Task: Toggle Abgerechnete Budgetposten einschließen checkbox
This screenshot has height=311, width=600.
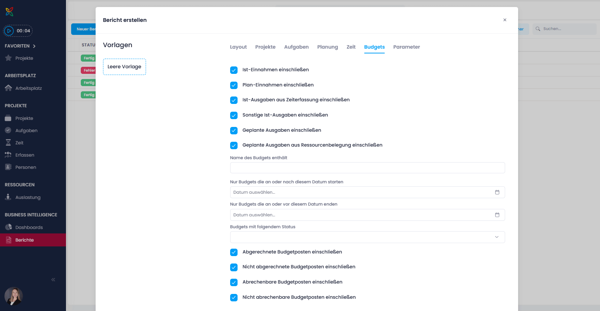Action: (x=234, y=252)
